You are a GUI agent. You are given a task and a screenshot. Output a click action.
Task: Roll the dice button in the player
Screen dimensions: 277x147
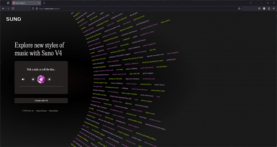[41, 79]
